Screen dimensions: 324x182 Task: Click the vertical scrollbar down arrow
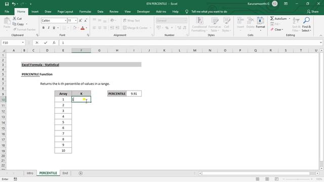point(321,168)
